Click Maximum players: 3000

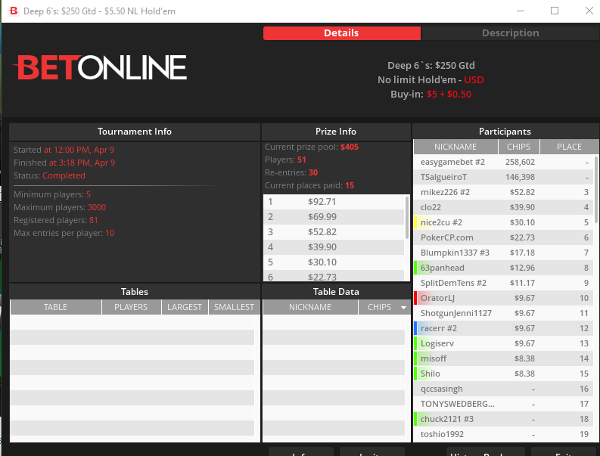[x=60, y=207]
